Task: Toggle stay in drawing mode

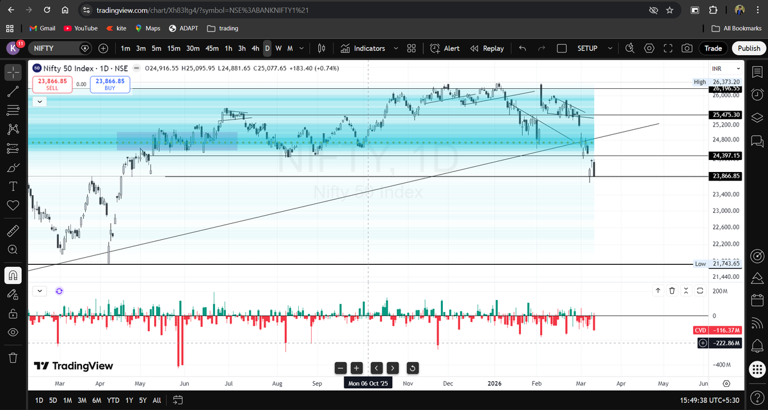Action: tap(13, 295)
